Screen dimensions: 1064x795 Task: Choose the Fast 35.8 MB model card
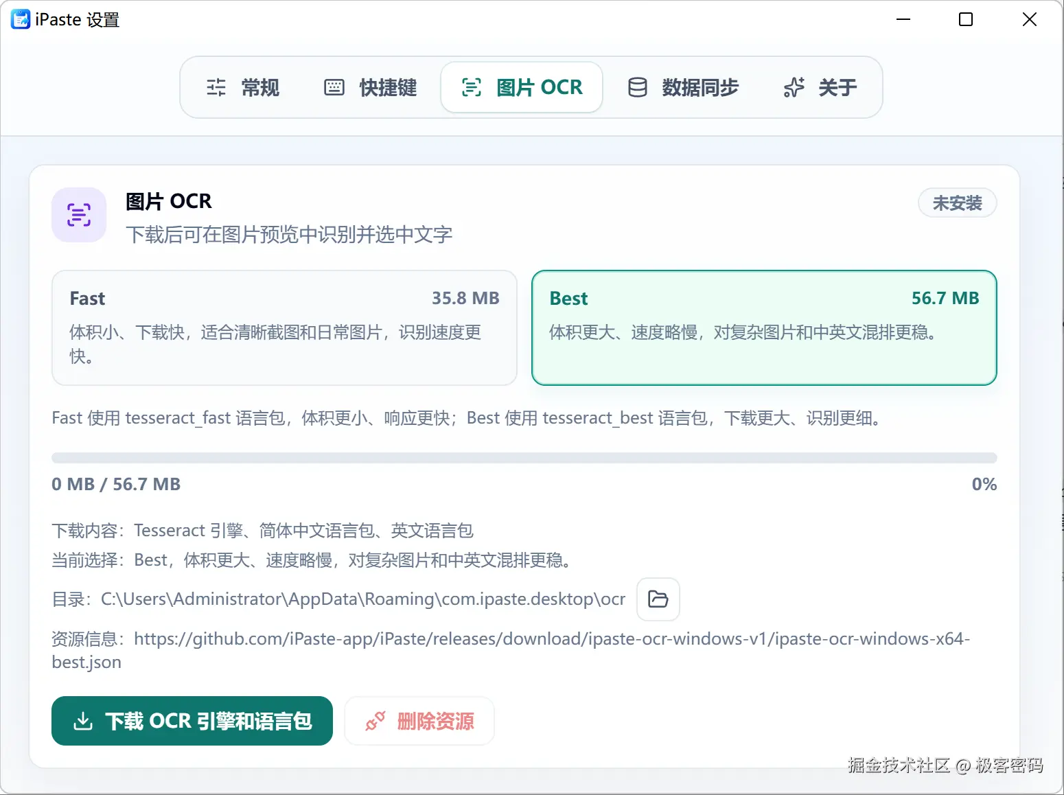tap(284, 327)
